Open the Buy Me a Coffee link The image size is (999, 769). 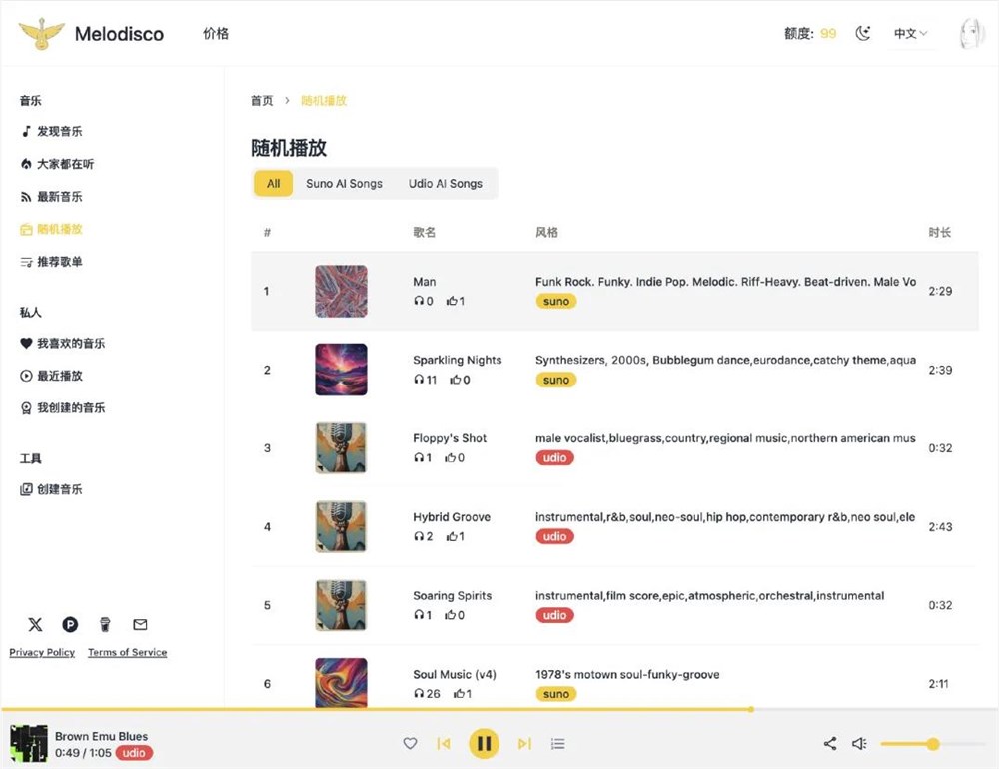[x=105, y=624]
